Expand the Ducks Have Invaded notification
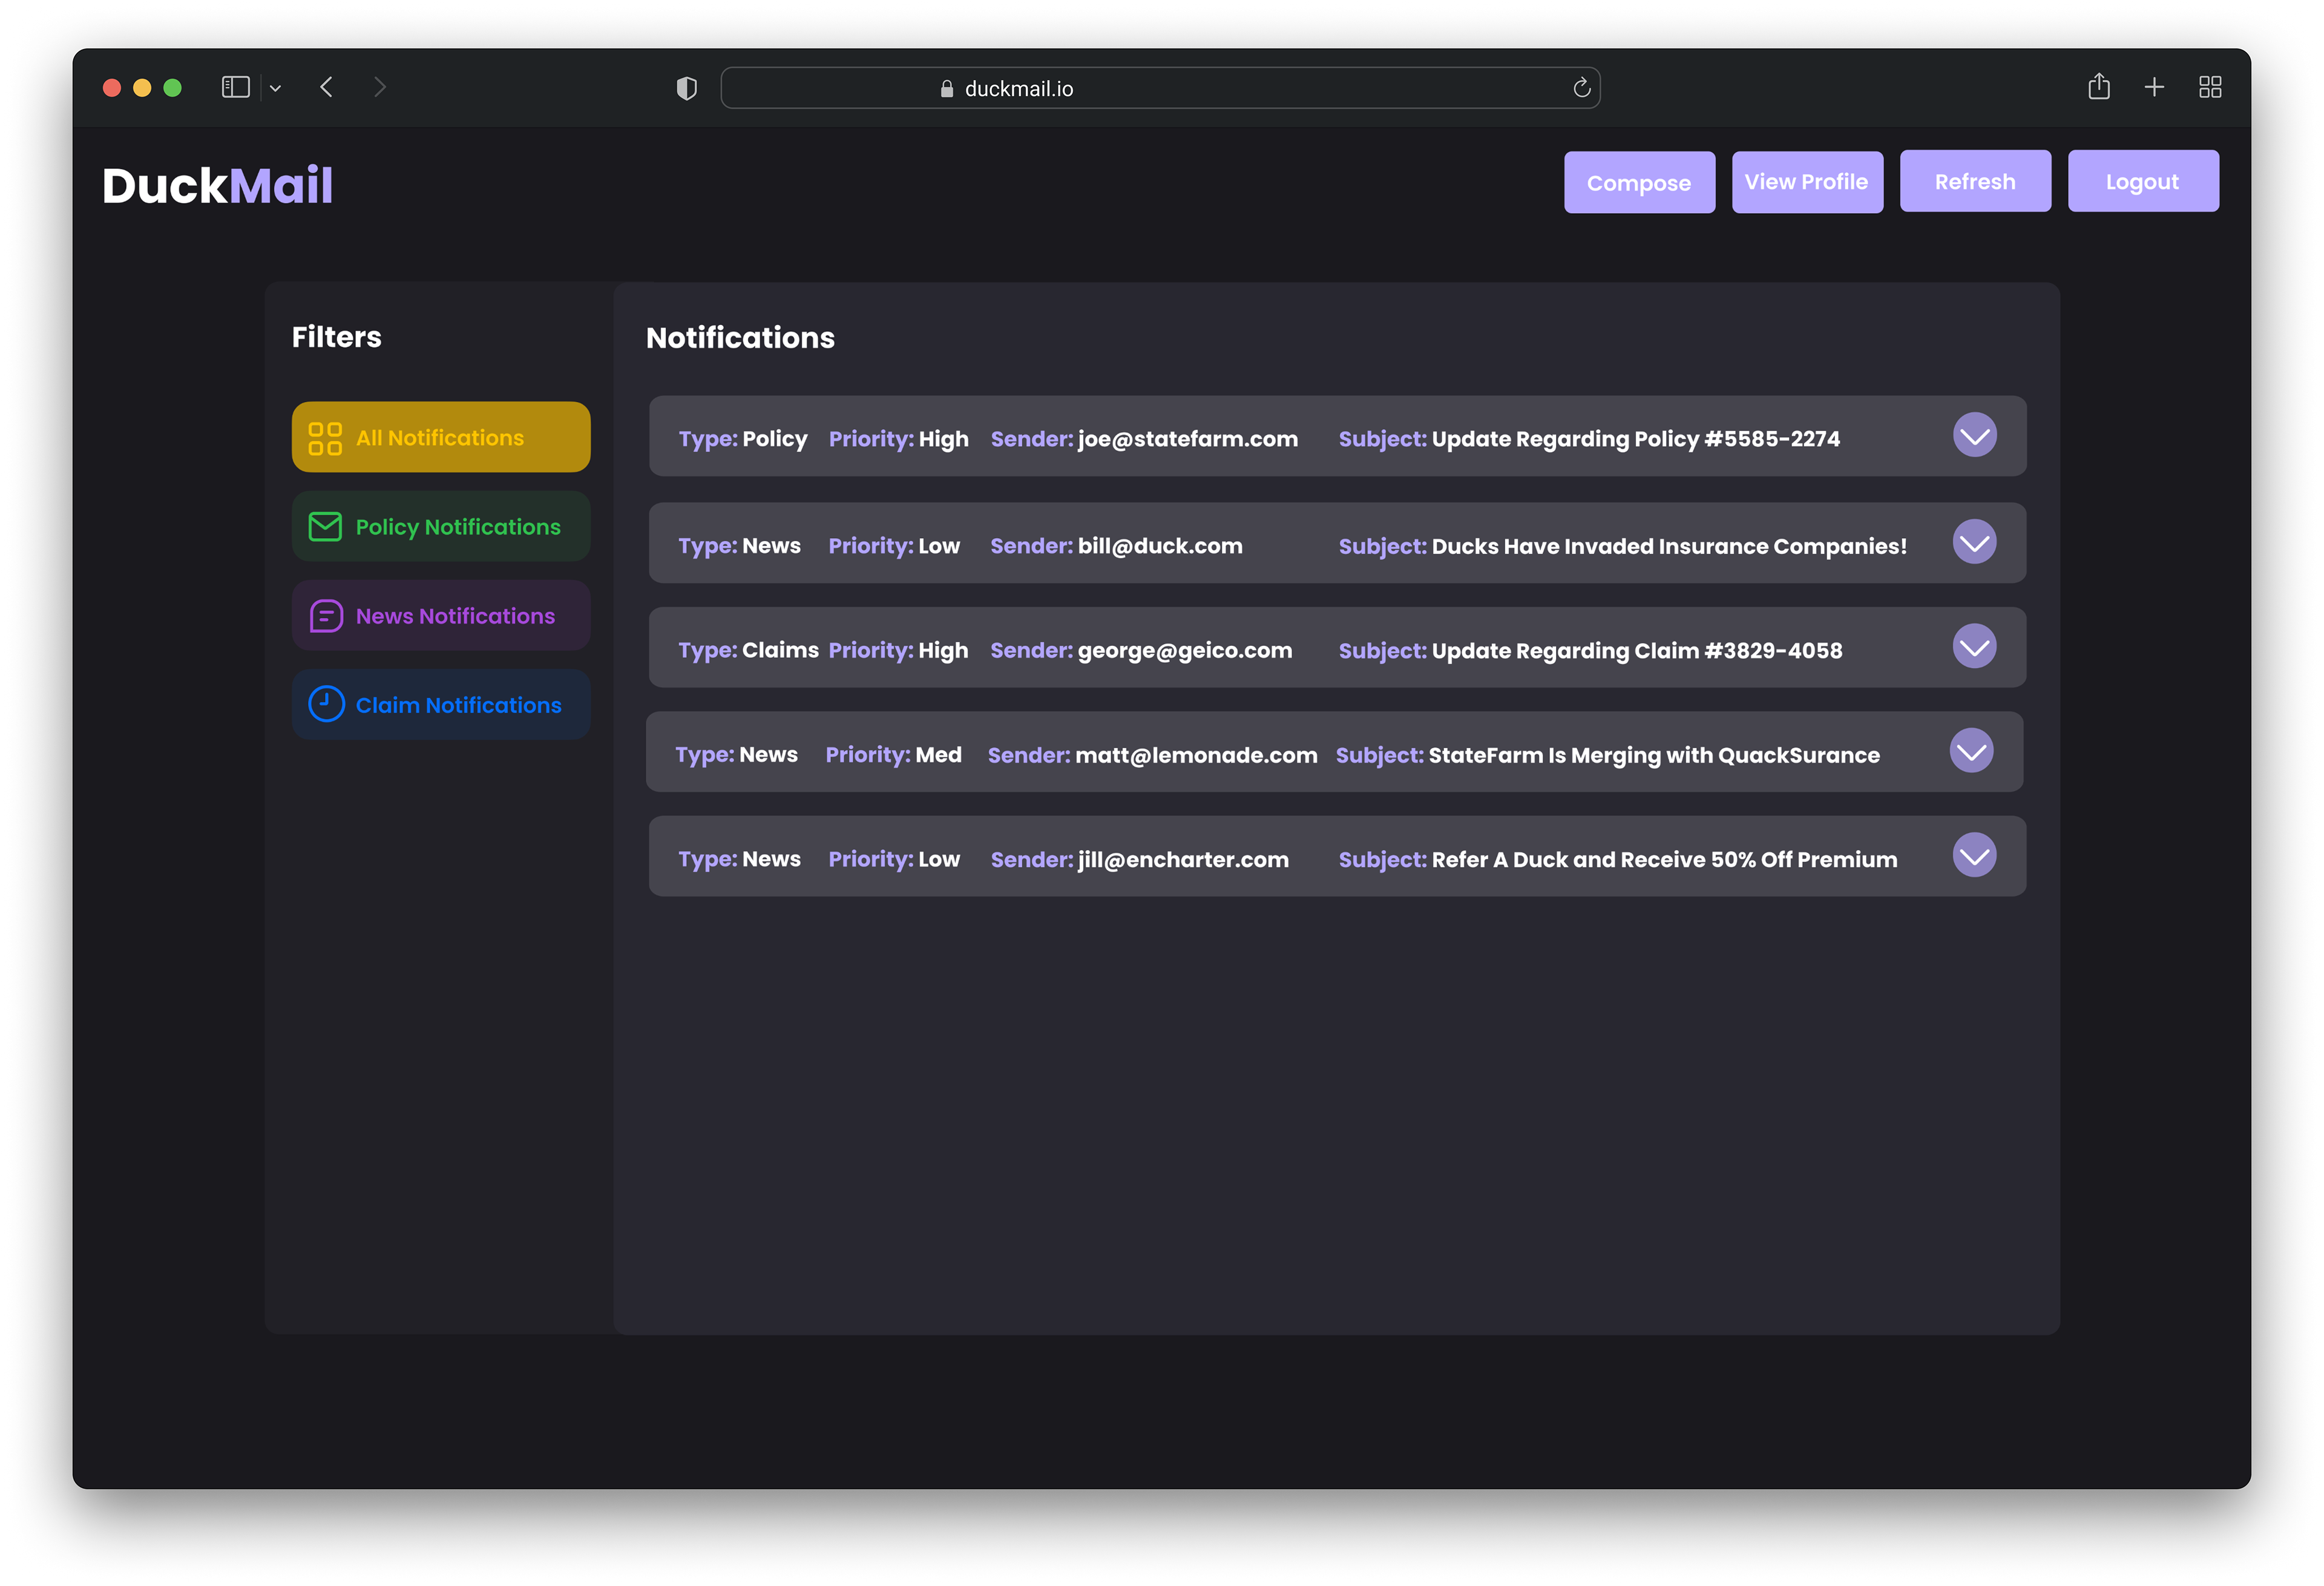Screen dimensions: 2324x1586 pos(1974,543)
